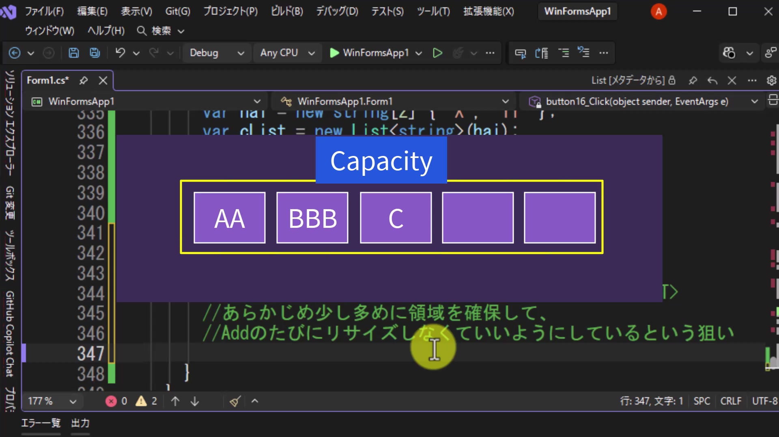Undo the last edit with the Undo icon

[120, 53]
